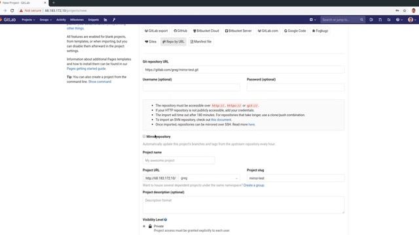The width and height of the screenshot is (419, 235).
Task: Click the Visibility Level help icon
Action: click(166, 220)
